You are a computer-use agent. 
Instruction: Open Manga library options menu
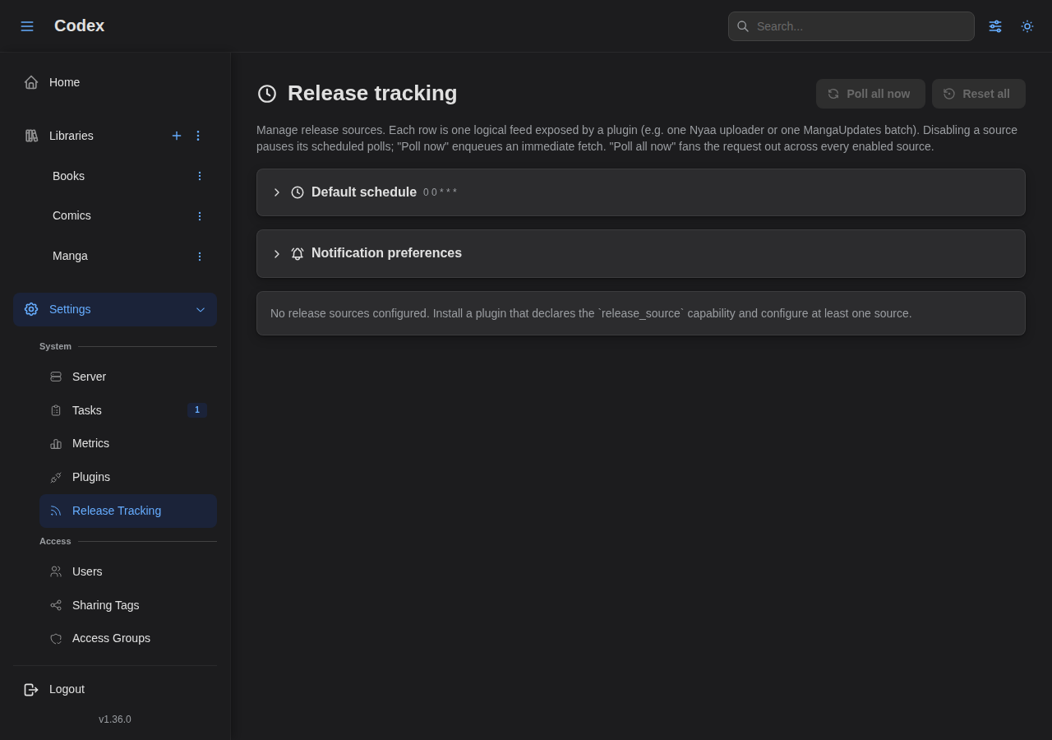[200, 257]
